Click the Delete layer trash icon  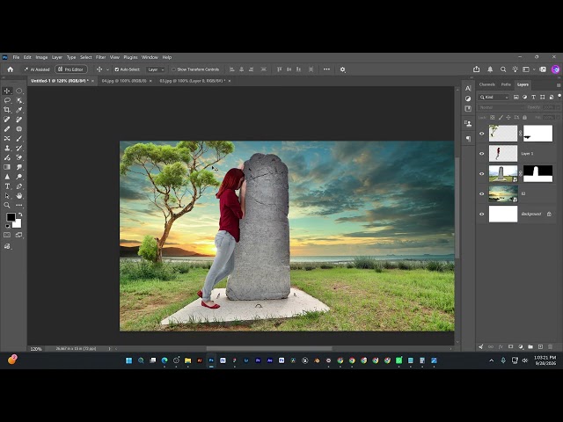(550, 346)
